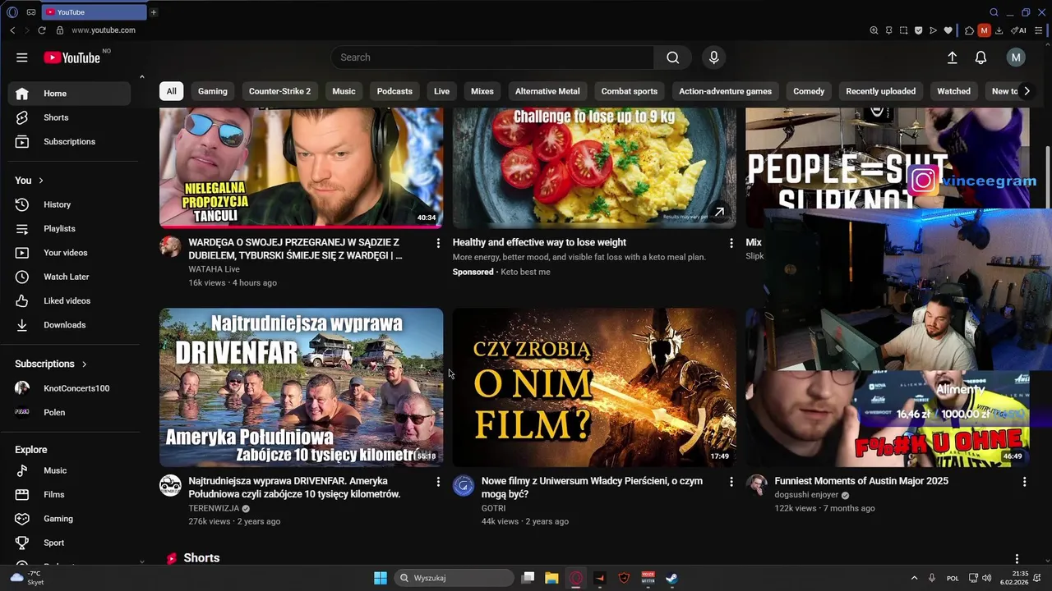Open the ad blocker shield icon

pos(918,30)
